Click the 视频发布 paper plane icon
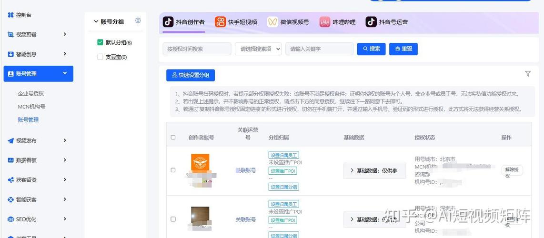The width and height of the screenshot is (544, 238). 11,140
